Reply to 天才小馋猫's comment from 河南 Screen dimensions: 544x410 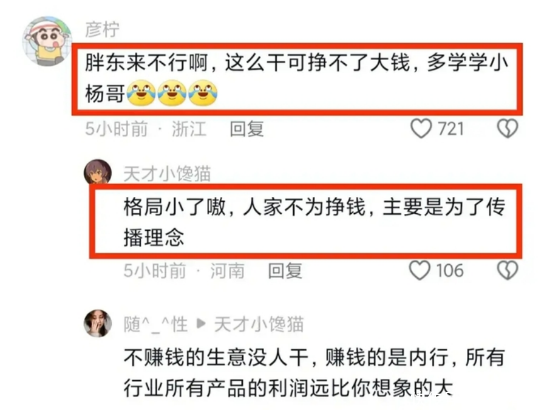tap(285, 271)
